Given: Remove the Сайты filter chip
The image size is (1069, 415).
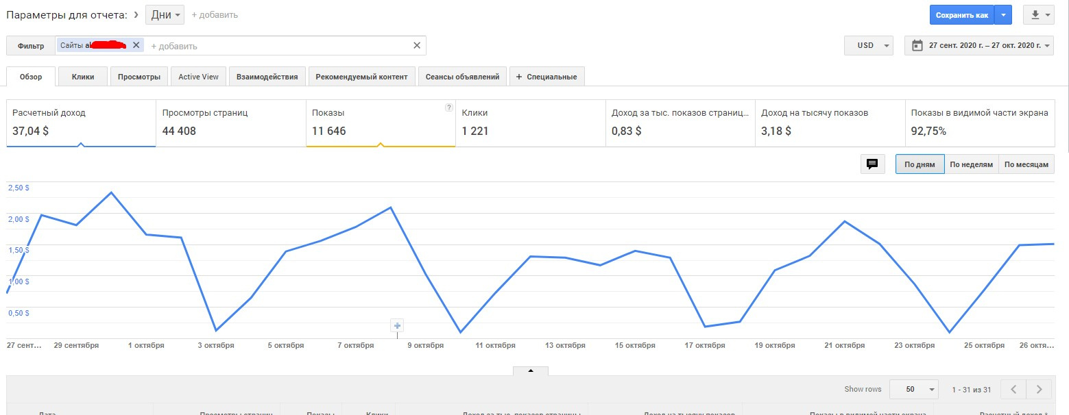Looking at the screenshot, I should (136, 45).
